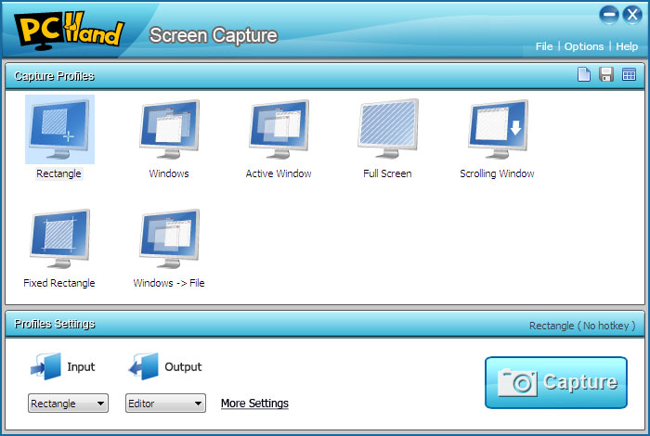Open the Rectangle input dropdown

[69, 404]
